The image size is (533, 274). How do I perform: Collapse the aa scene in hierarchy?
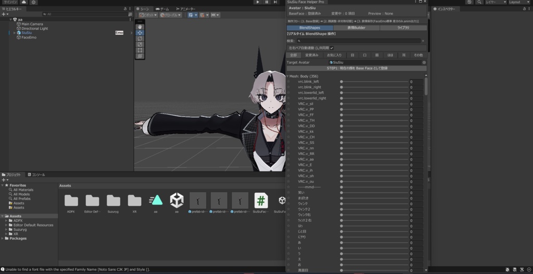11,20
